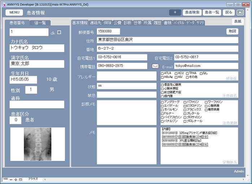Check the エパデール checkbox
This screenshot has width=252, height=184.
(x=162, y=106)
